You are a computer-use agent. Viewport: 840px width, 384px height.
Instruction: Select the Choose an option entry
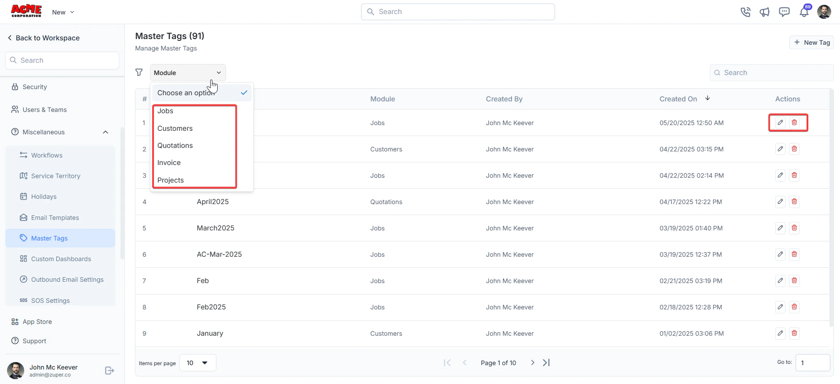click(202, 93)
